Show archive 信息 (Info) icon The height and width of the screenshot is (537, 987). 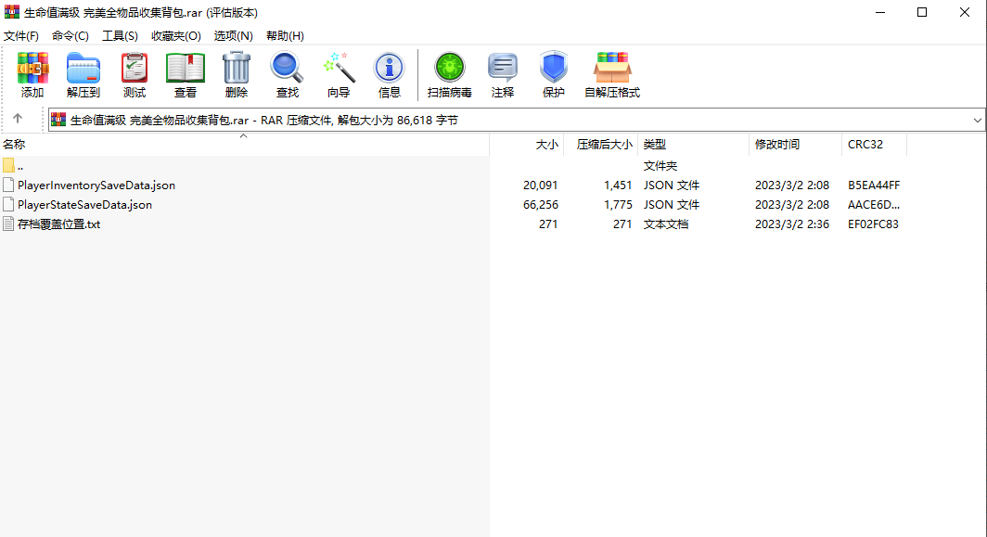[x=390, y=75]
